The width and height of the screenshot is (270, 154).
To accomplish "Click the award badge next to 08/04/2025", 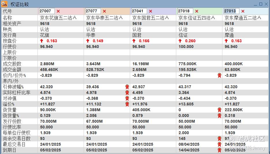I will pos(219,144).
